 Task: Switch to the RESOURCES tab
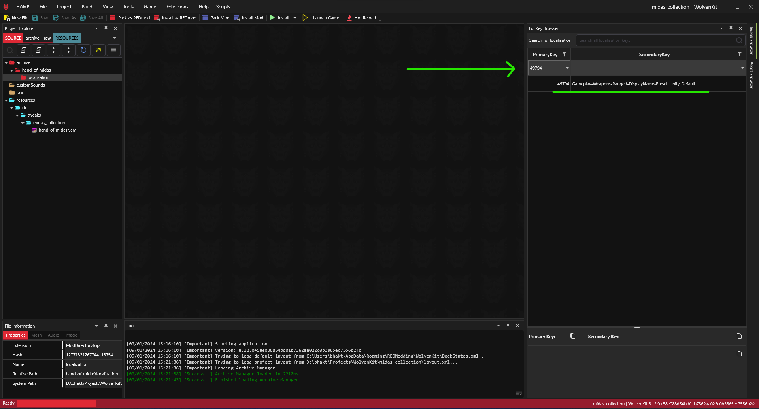point(67,38)
